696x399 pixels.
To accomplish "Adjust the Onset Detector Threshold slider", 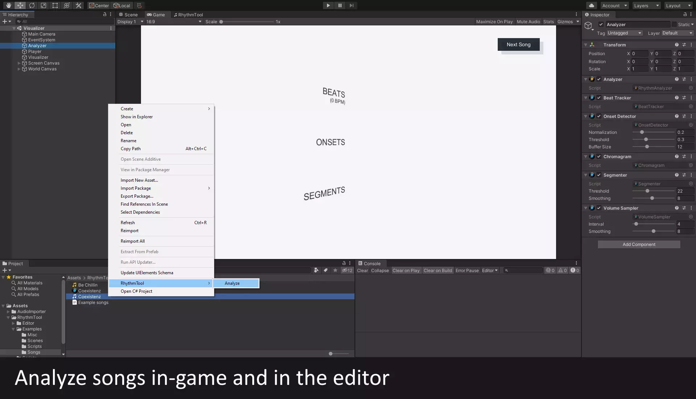I will [x=646, y=140].
